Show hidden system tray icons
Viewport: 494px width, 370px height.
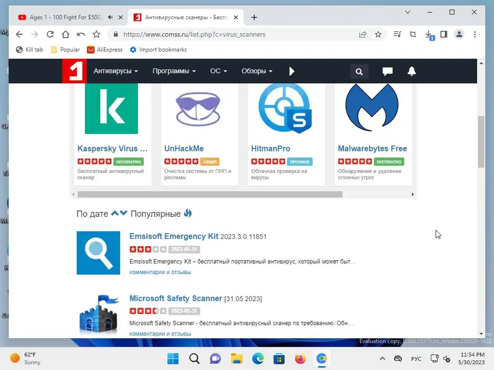pyautogui.click(x=383, y=358)
